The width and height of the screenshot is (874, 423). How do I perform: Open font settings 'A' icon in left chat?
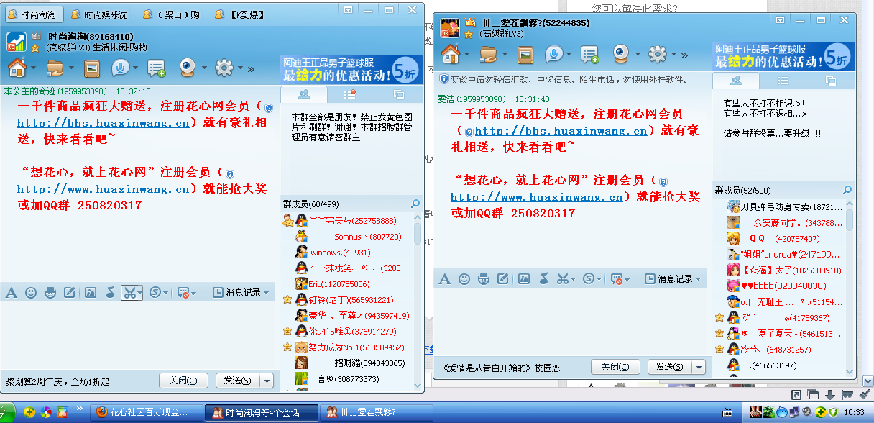click(x=11, y=292)
